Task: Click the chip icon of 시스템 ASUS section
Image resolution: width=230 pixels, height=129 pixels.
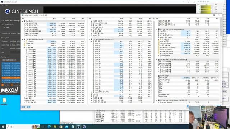Action: tap(24, 21)
